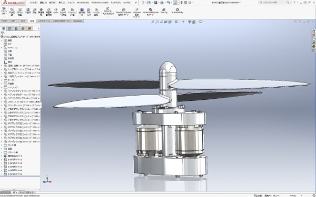Expand the トップカバー component node

(x=2, y=69)
